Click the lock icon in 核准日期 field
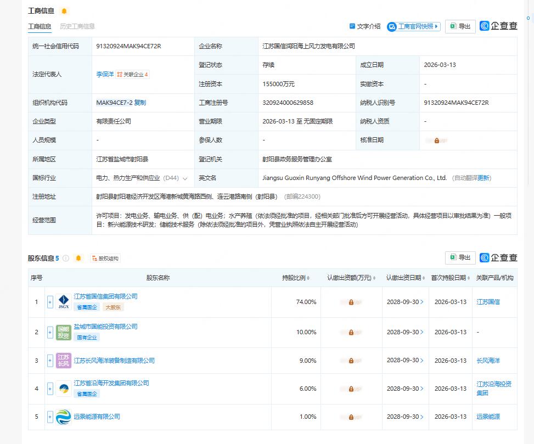The image size is (534, 444). (436, 140)
